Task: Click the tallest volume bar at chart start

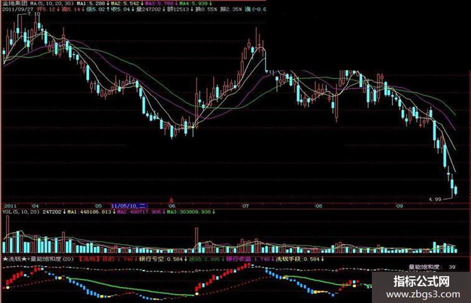Action: pos(8,234)
